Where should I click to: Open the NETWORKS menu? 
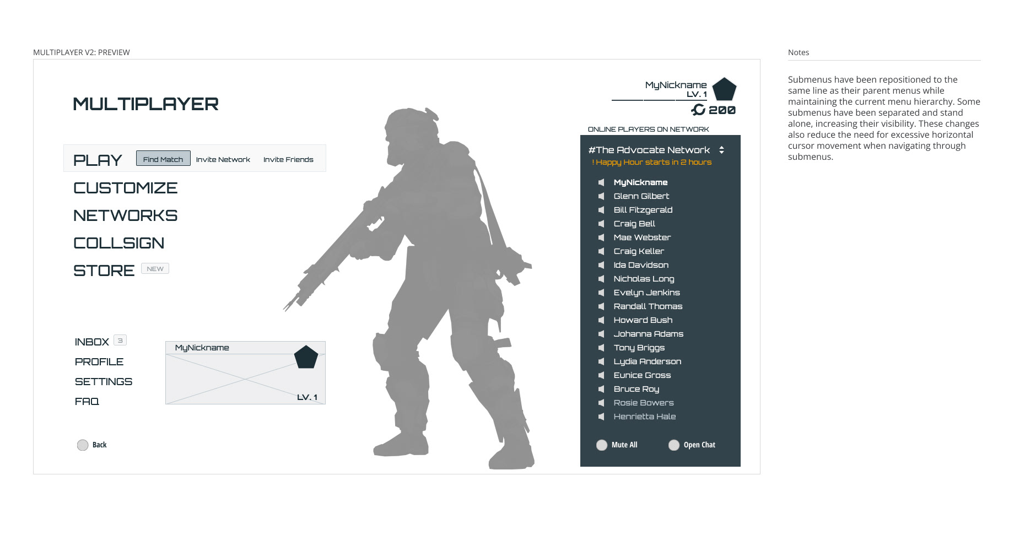pyautogui.click(x=126, y=215)
